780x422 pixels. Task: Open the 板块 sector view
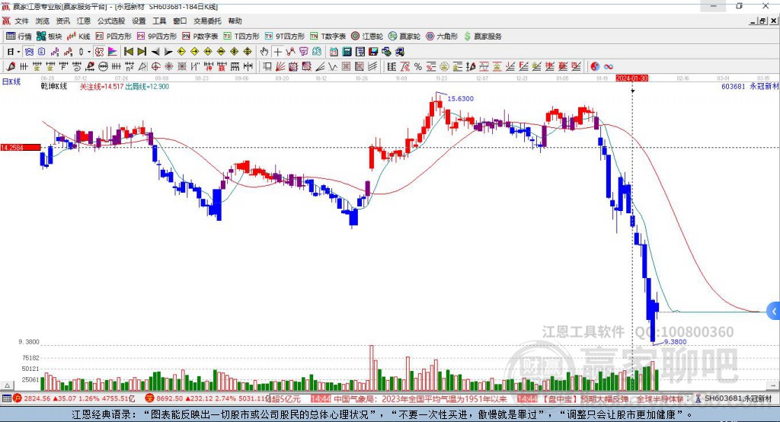pos(49,37)
